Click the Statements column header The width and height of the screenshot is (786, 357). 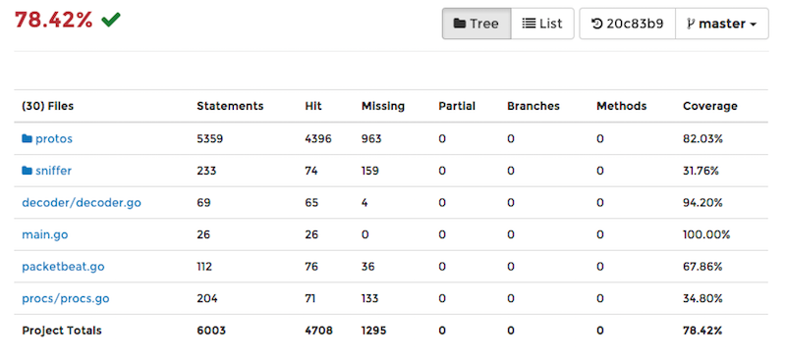pos(230,106)
